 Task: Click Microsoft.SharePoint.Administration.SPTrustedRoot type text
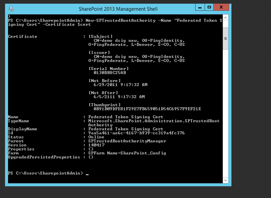point(154,121)
